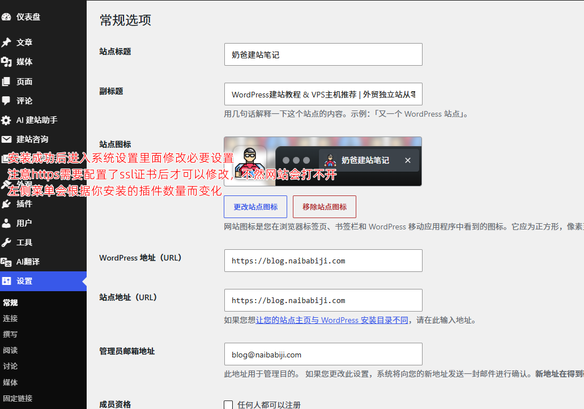584x409 pixels.
Task: Follow 让您的站点主页与 WordPress 安装目录不同 link
Action: pyautogui.click(x=332, y=321)
